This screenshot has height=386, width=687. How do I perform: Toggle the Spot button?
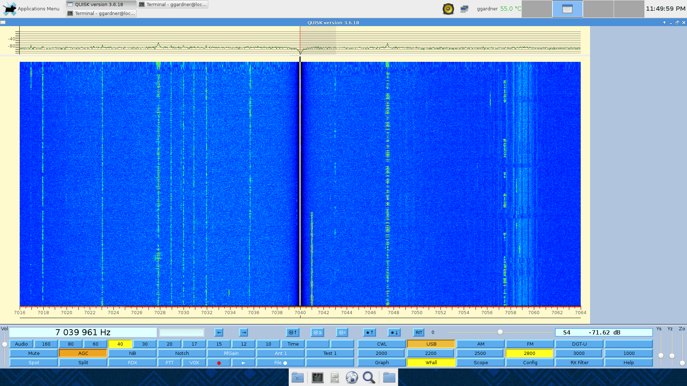(x=34, y=363)
